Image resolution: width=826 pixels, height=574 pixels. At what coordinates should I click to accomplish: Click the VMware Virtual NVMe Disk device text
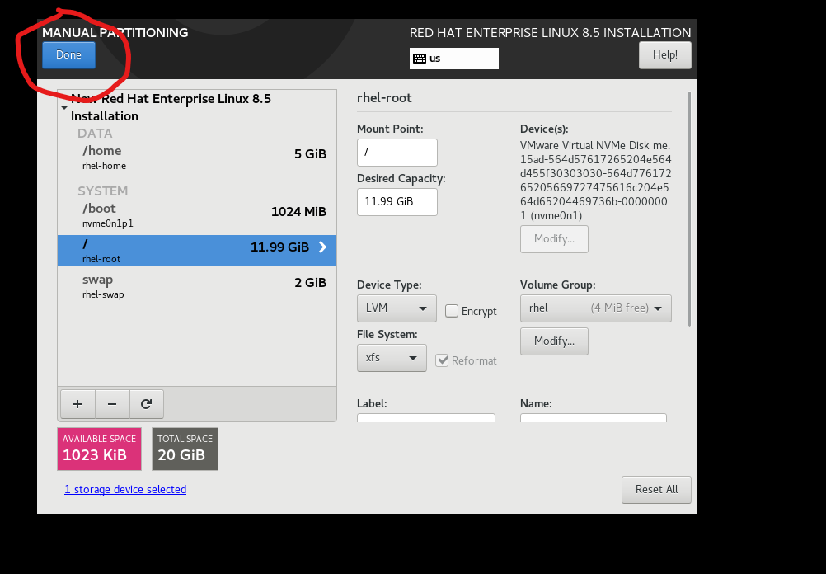595,181
